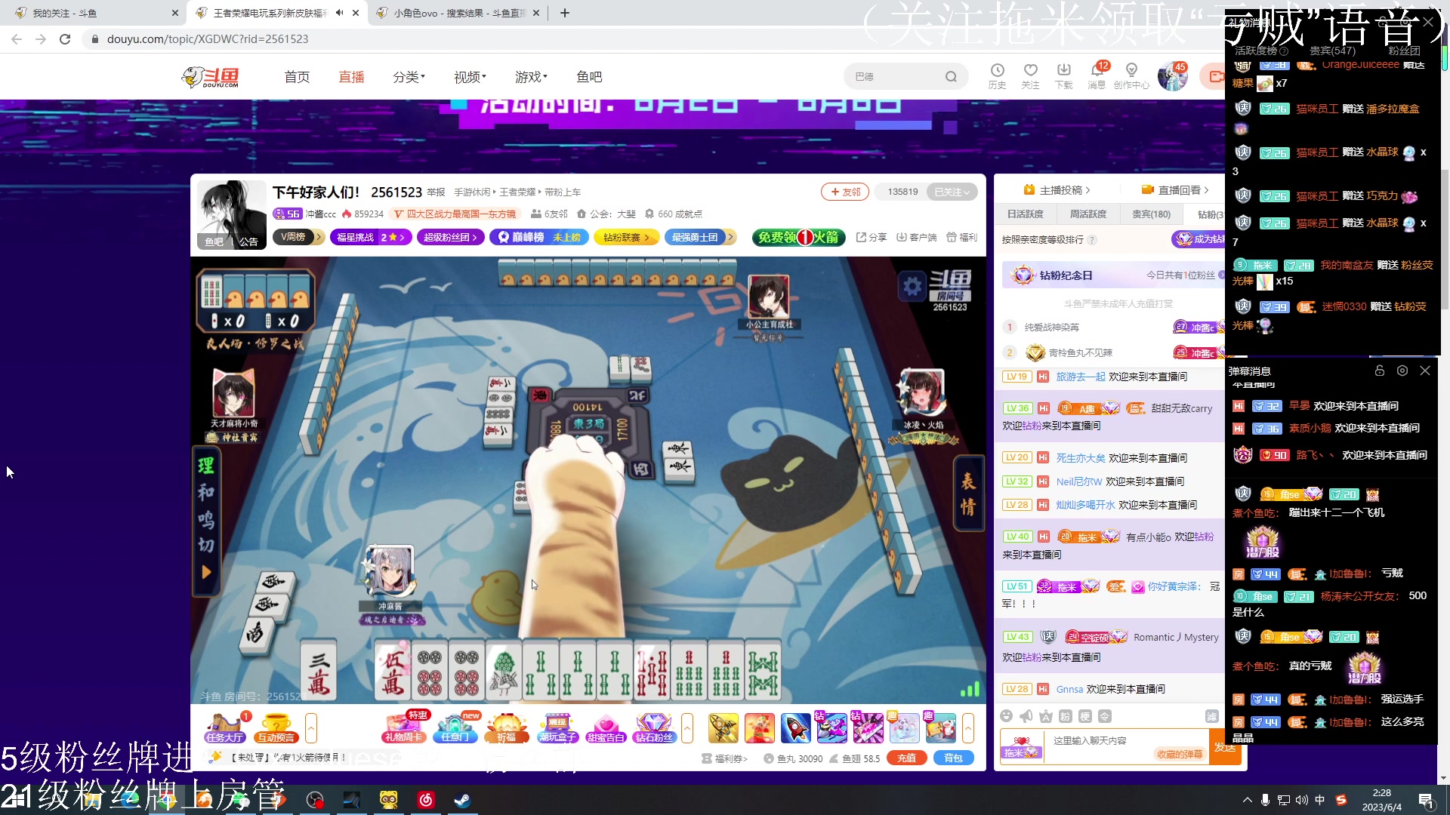1450x815 pixels.
Task: Select the 直播 menu item
Action: pyautogui.click(x=351, y=76)
